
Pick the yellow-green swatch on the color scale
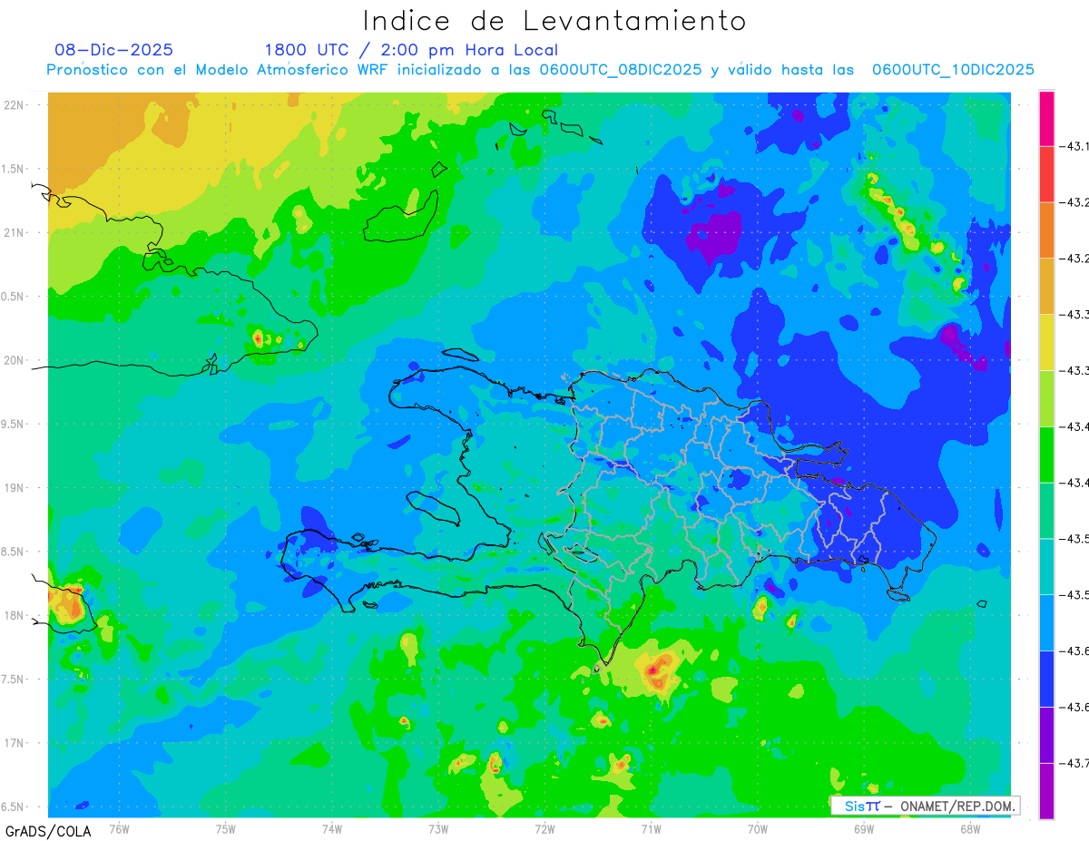[1046, 398]
